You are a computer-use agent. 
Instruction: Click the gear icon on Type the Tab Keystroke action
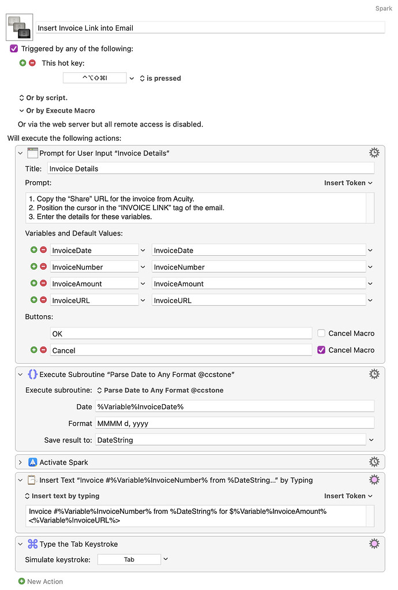pos(374,544)
